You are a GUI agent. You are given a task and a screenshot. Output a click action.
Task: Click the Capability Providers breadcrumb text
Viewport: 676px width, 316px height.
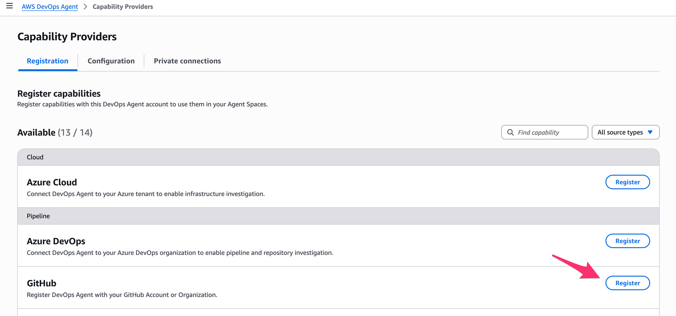[x=122, y=7]
